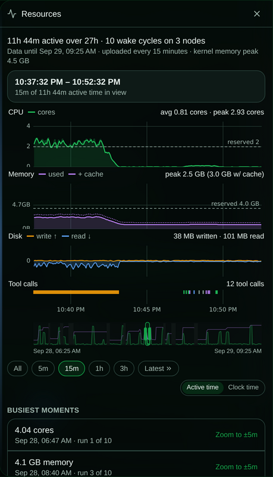This screenshot has width=273, height=477.
Task: Jump to Latest data
Action: pos(158,368)
